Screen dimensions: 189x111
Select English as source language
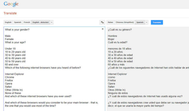click(8, 22)
